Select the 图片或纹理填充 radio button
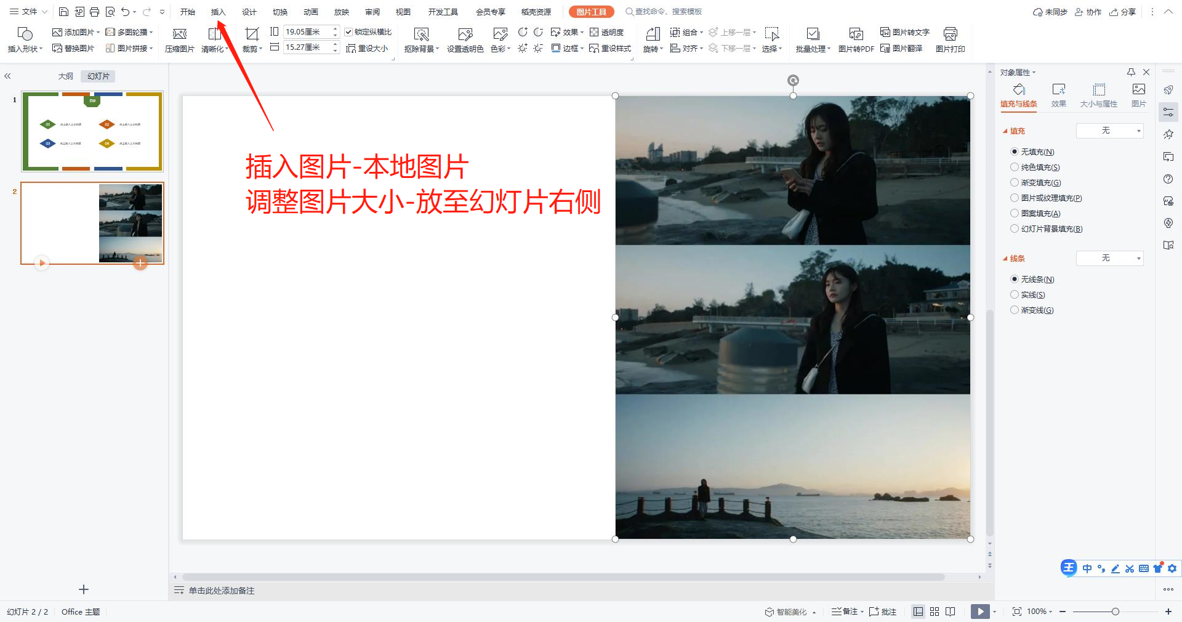Image resolution: width=1182 pixels, height=622 pixels. [x=1014, y=198]
